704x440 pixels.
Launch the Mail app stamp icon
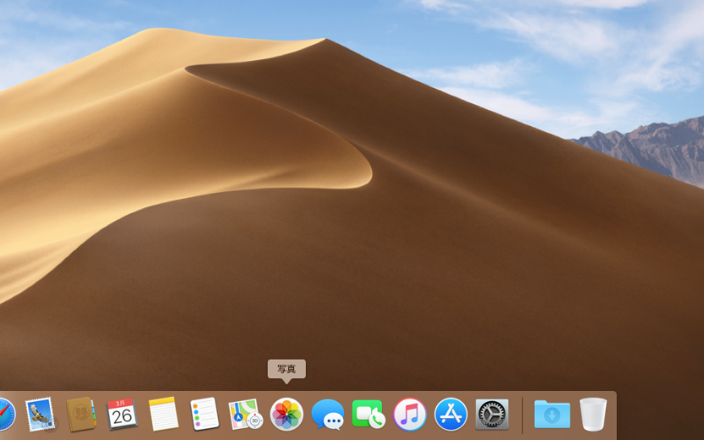coord(40,415)
